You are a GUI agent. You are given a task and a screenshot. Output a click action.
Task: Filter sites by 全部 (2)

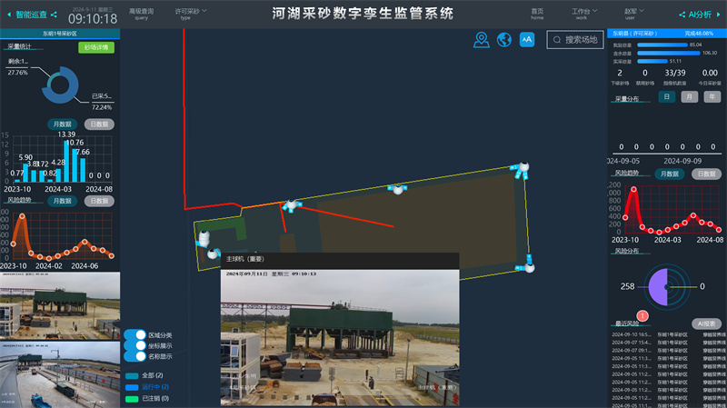pyautogui.click(x=152, y=375)
